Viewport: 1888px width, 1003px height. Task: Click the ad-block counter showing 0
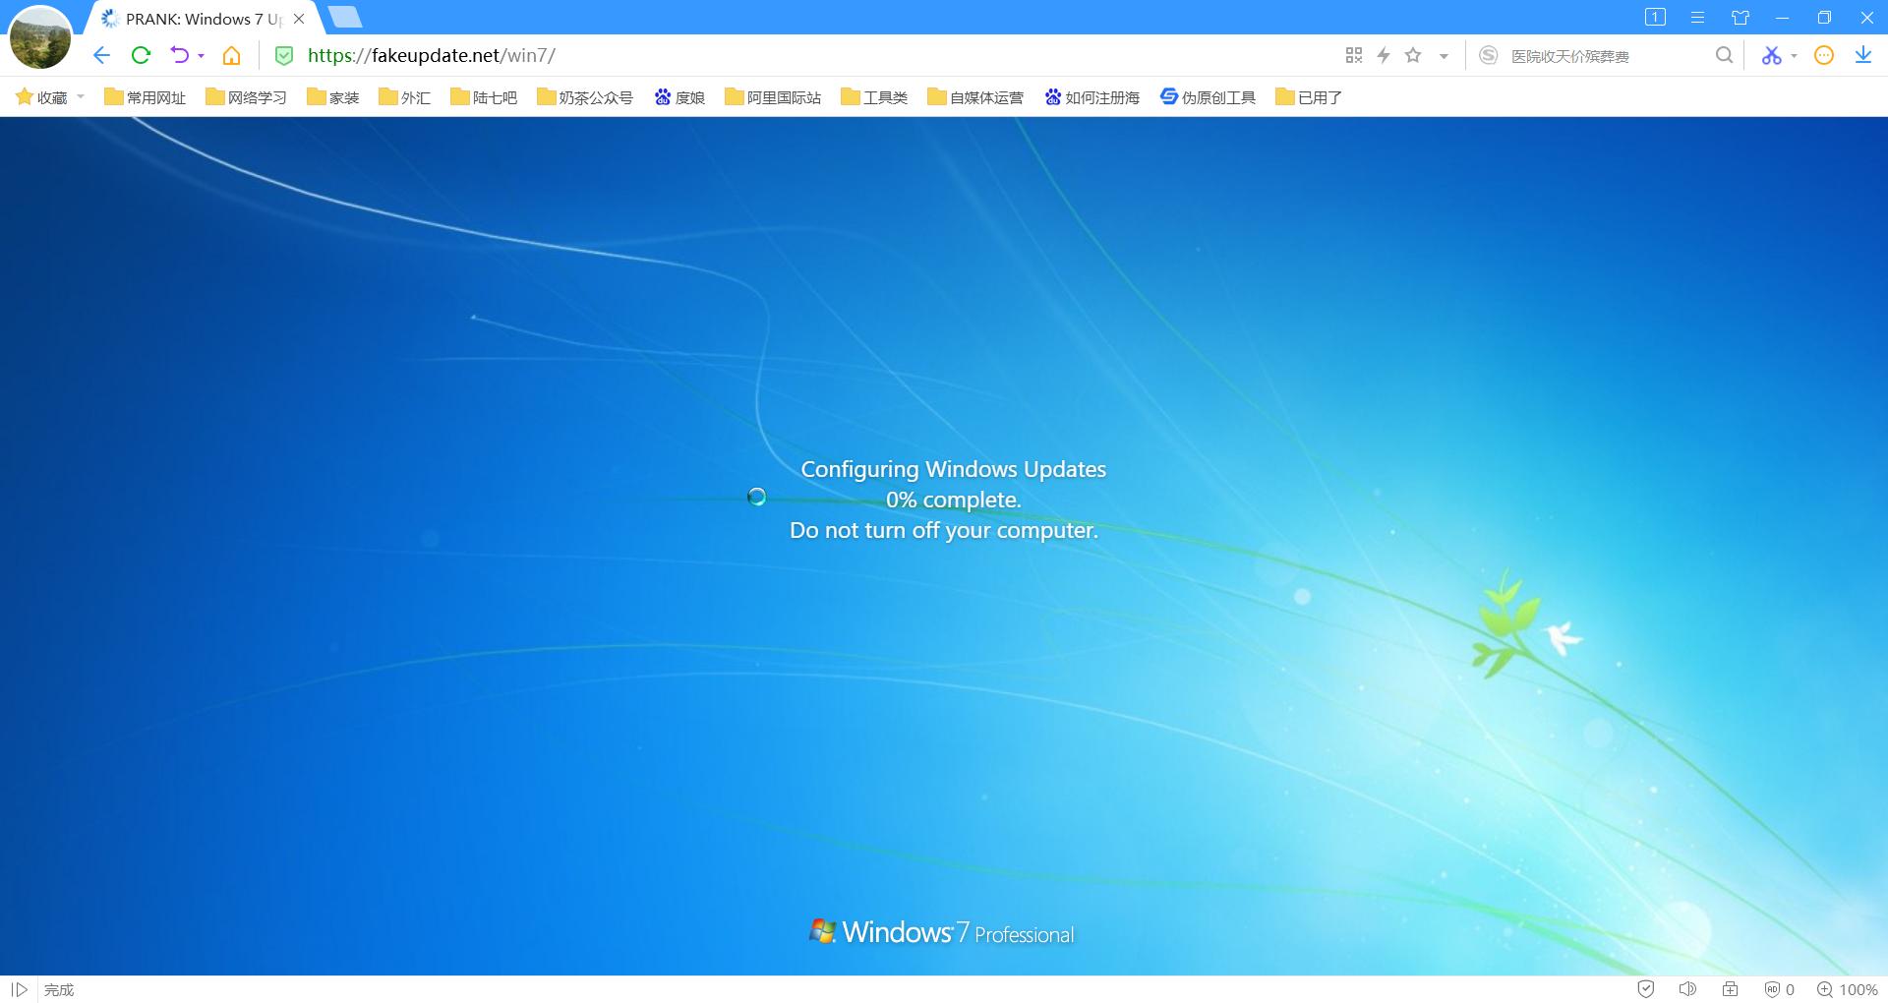[1779, 989]
